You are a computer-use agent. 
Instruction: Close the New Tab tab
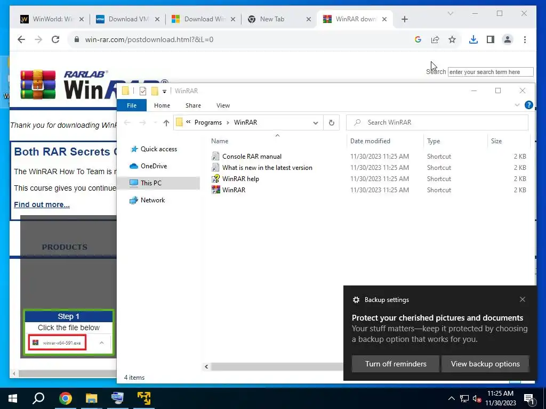pos(309,19)
